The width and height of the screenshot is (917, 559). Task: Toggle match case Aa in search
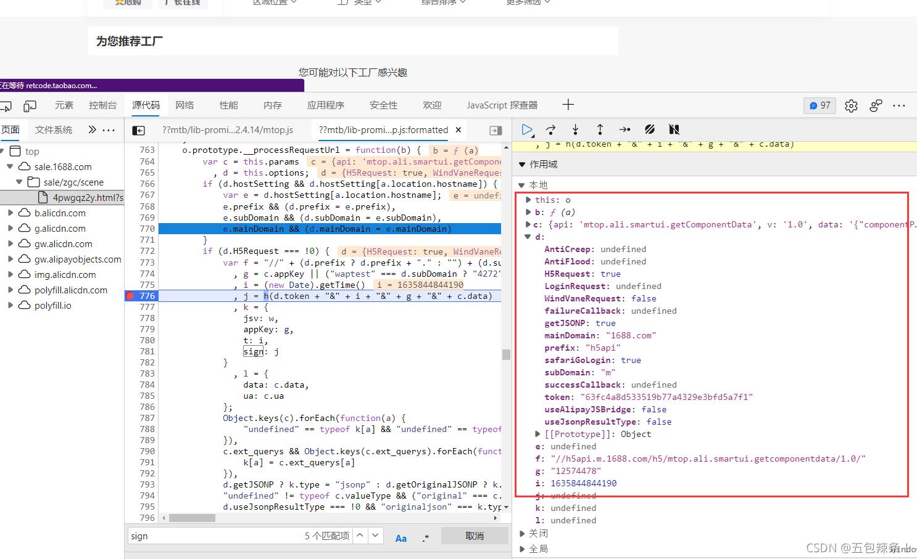400,537
